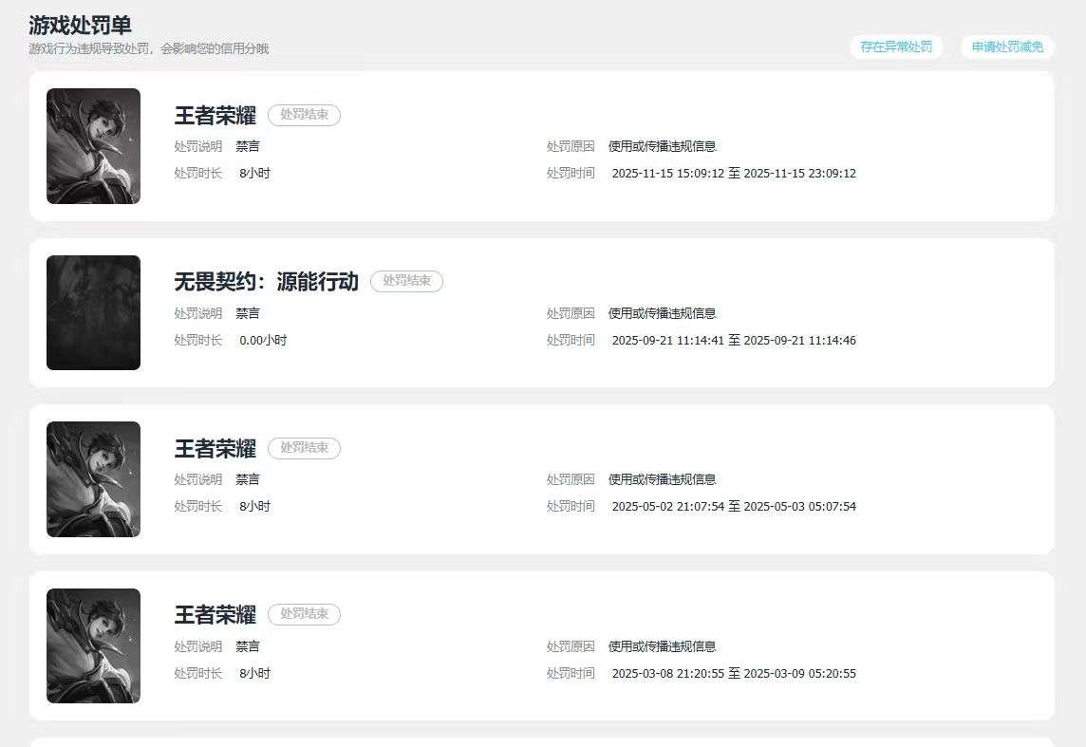Select 禁言 value in the 2025-11-15 record

tap(248, 146)
